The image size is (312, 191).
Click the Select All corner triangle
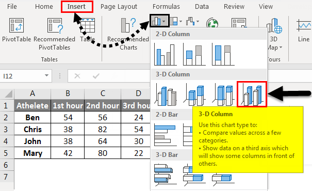coord(9,94)
